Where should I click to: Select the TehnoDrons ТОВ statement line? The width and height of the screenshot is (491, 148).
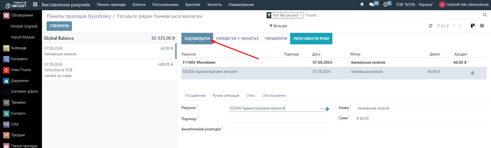(109, 70)
